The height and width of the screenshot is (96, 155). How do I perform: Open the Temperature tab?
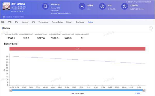point(43,22)
